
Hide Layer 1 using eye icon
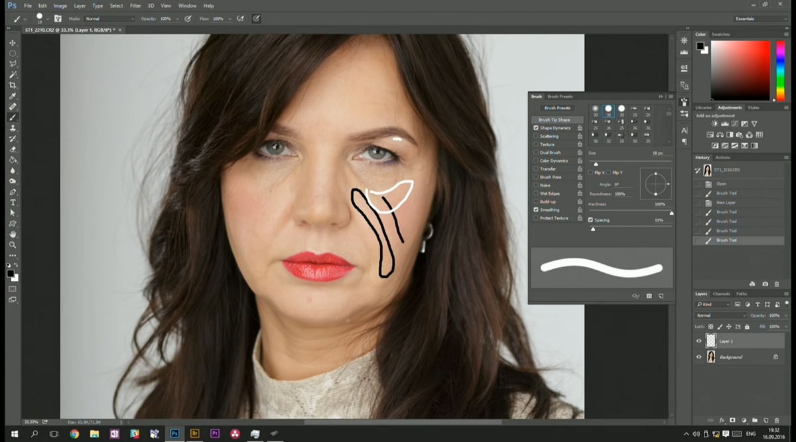[x=698, y=341]
